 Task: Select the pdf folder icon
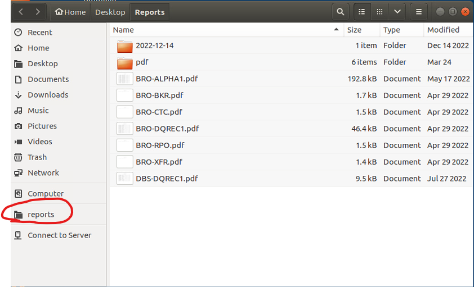point(124,63)
